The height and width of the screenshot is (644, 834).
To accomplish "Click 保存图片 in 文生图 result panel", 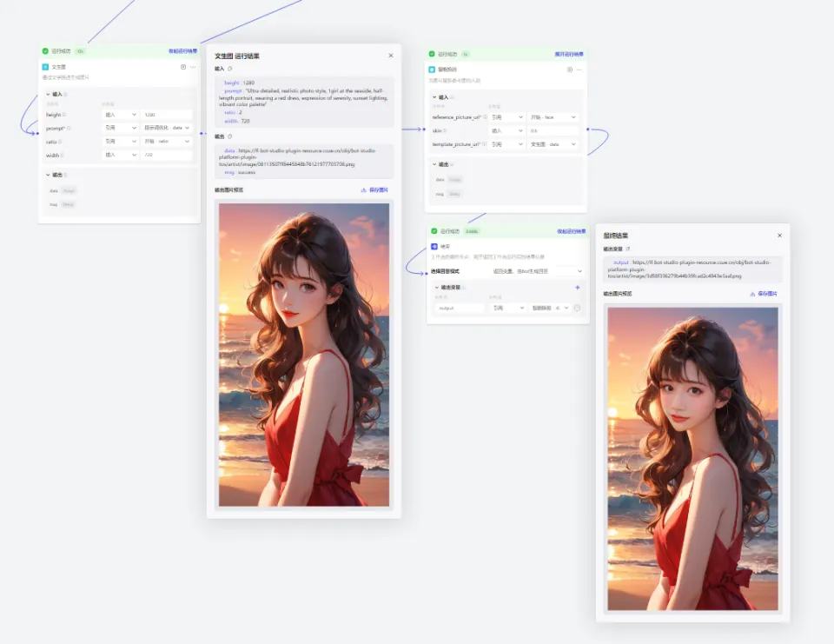I will coord(374,190).
